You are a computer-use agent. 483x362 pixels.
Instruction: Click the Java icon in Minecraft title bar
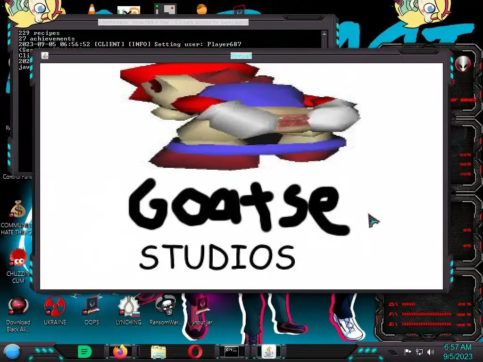tap(45, 56)
